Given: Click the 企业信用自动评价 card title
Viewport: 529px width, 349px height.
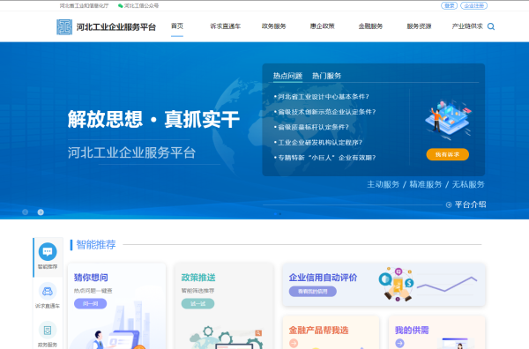Looking at the screenshot, I should point(323,278).
